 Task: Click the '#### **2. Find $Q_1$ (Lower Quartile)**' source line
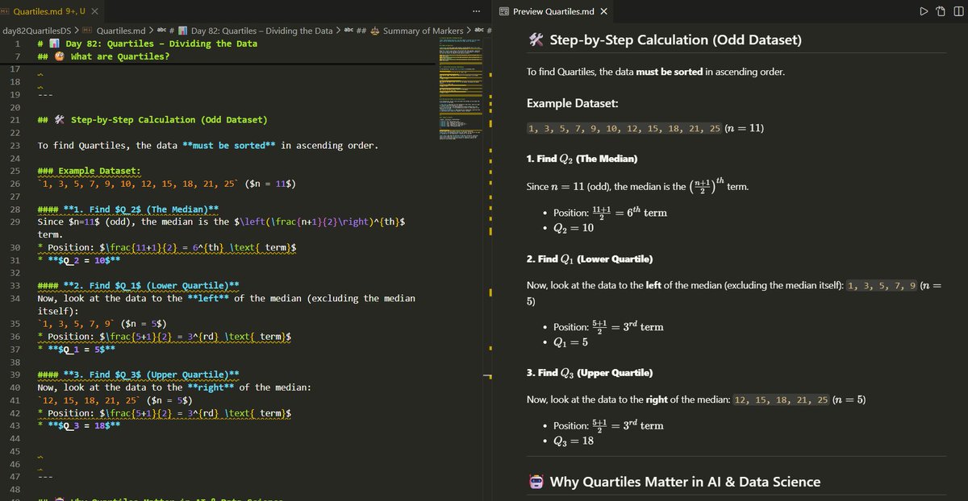pos(138,286)
